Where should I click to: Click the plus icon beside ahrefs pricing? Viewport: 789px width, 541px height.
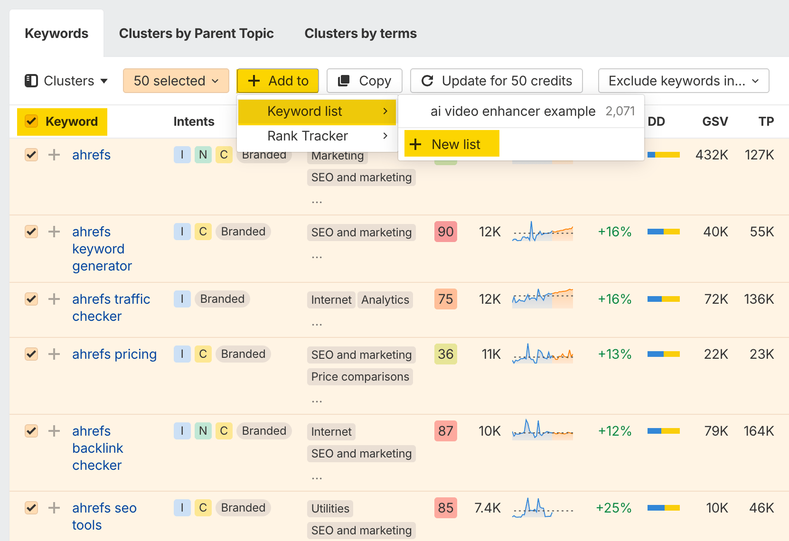click(54, 354)
